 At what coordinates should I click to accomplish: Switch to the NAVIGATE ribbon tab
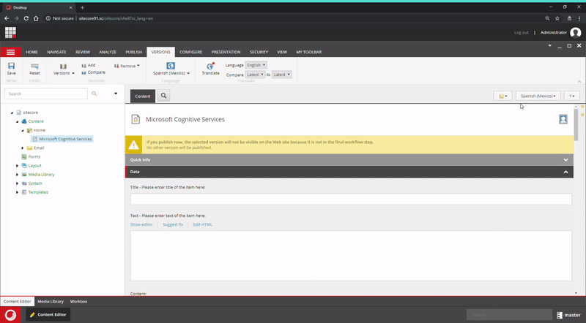(x=56, y=52)
